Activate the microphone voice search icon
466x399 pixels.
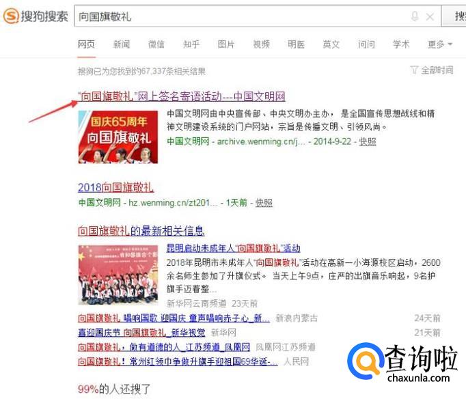click(415, 16)
